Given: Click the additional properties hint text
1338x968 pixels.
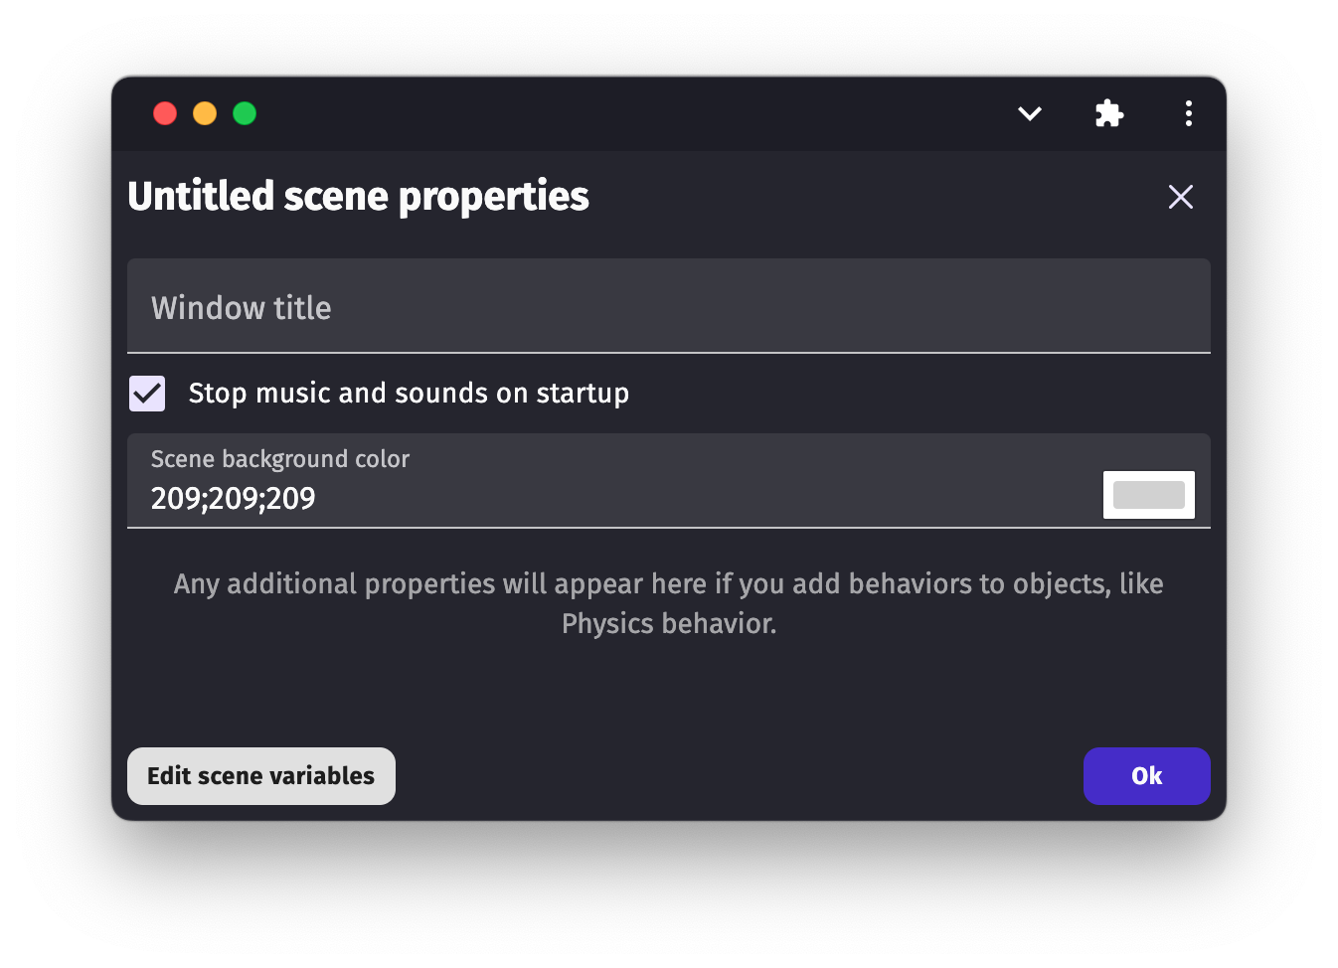Looking at the screenshot, I should tap(668, 584).
